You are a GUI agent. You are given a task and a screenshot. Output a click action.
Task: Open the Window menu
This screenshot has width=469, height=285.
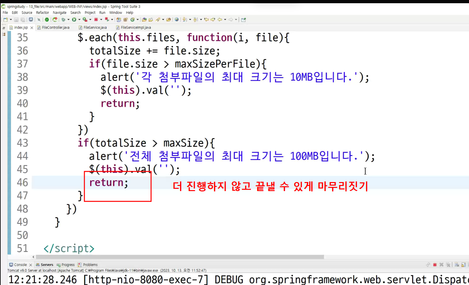[116, 13]
